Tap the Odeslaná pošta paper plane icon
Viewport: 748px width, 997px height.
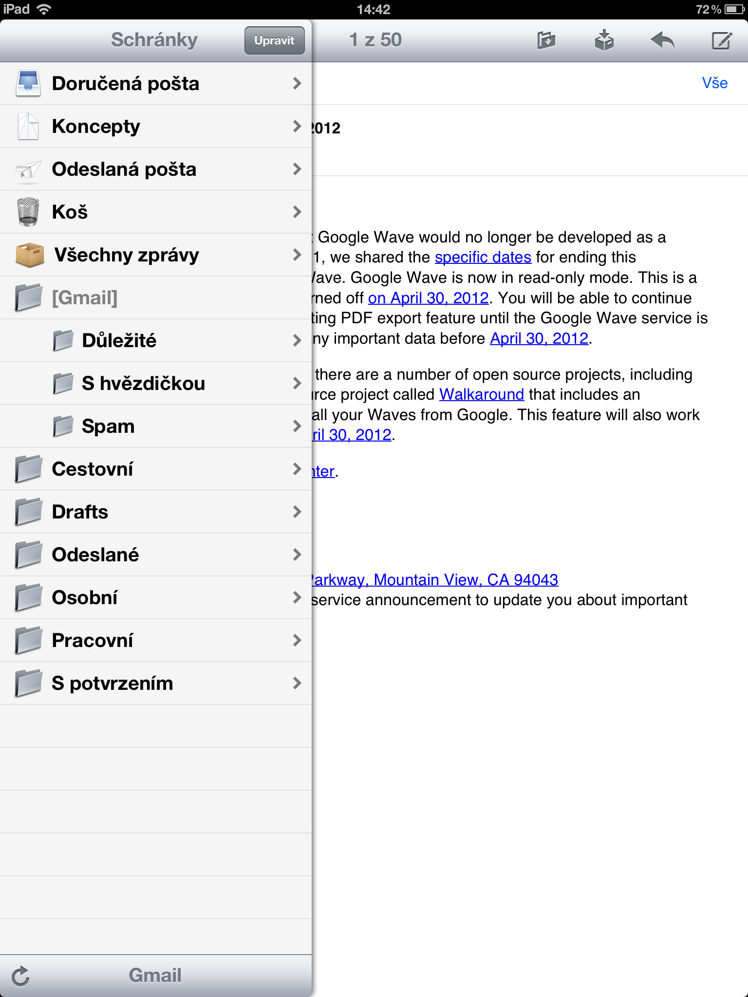point(28,169)
